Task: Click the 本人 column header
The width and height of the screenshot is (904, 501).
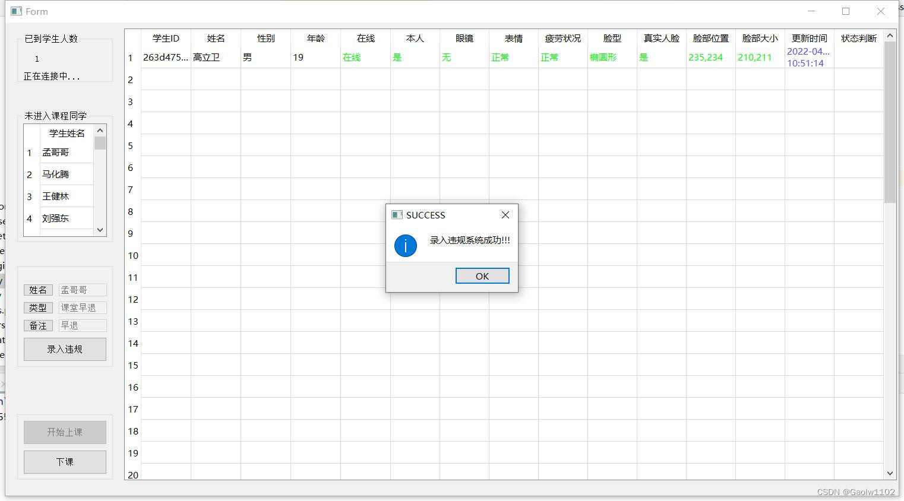Action: pos(415,38)
